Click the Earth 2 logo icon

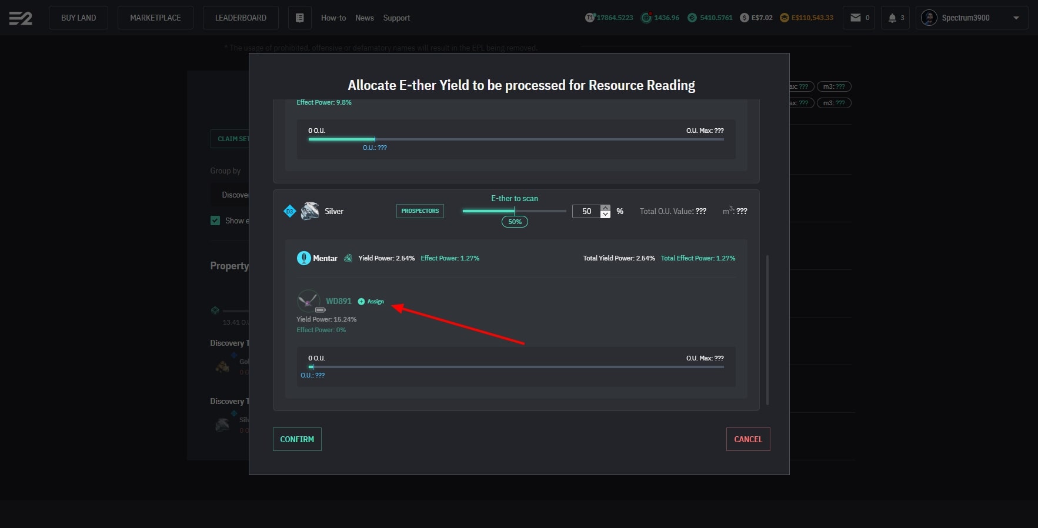point(21,18)
